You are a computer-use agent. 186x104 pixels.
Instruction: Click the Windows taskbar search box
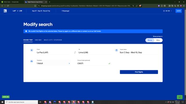[x=21, y=102]
